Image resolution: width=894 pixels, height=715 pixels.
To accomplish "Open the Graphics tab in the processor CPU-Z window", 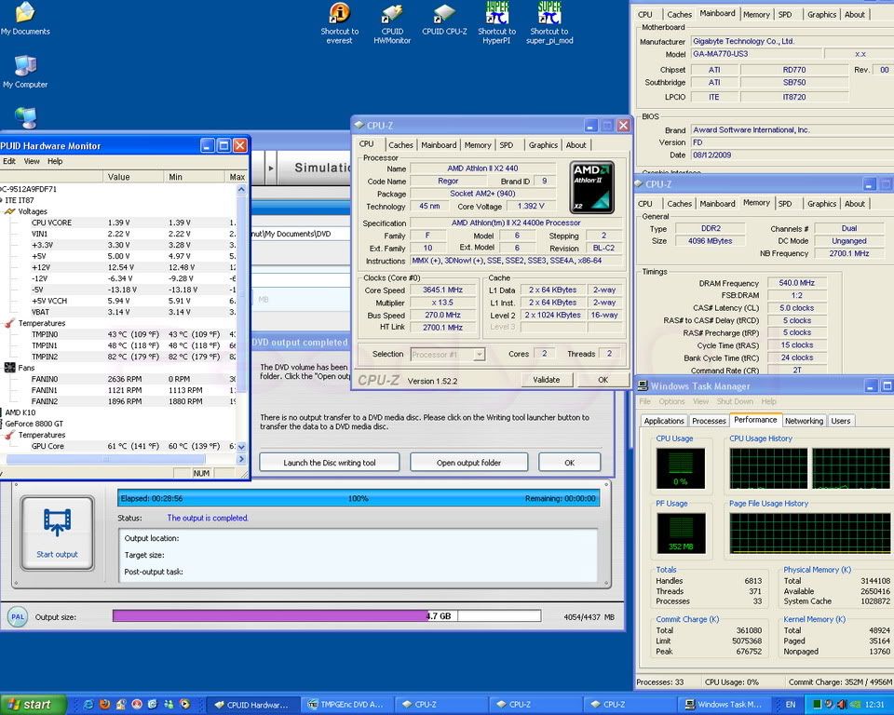I will tap(543, 145).
